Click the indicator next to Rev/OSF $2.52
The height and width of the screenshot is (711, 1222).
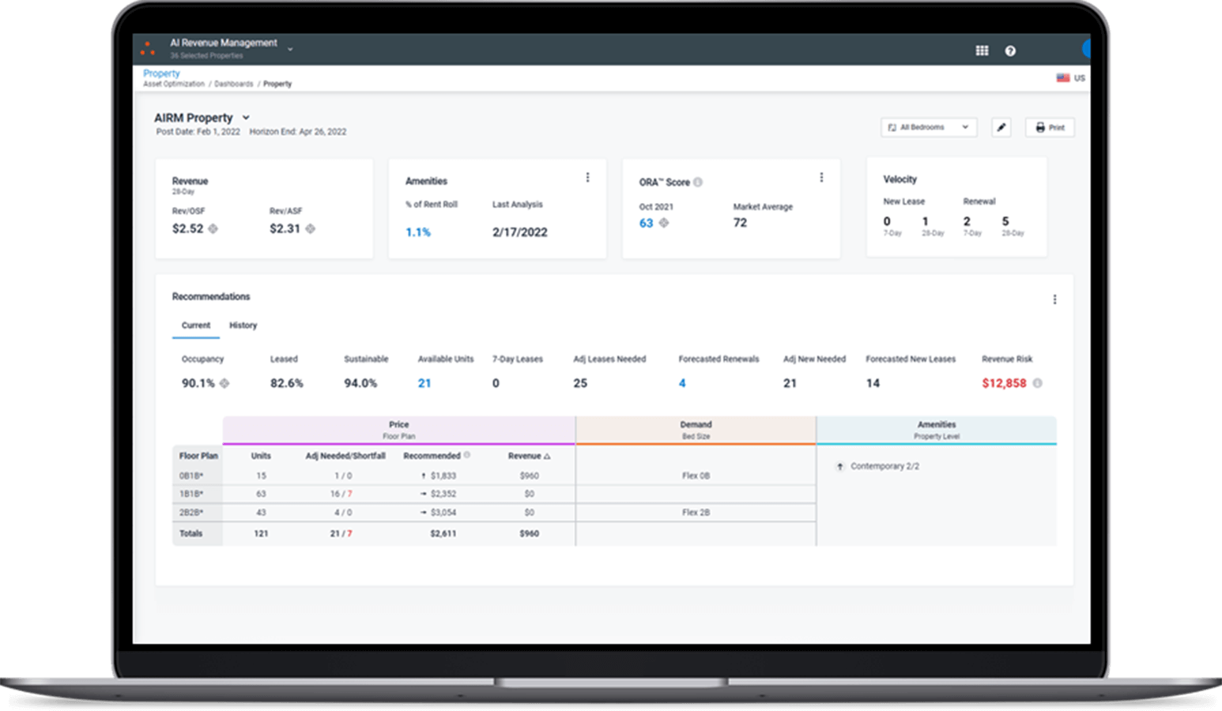tap(213, 228)
